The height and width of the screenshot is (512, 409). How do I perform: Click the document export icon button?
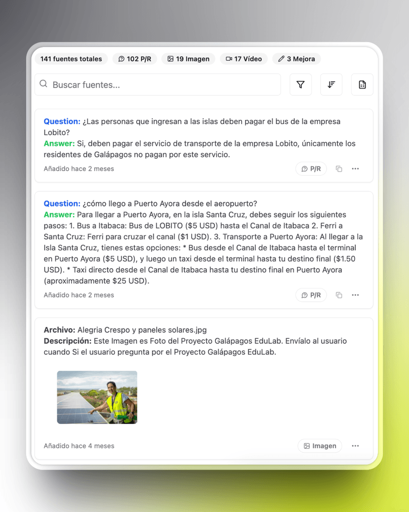362,85
